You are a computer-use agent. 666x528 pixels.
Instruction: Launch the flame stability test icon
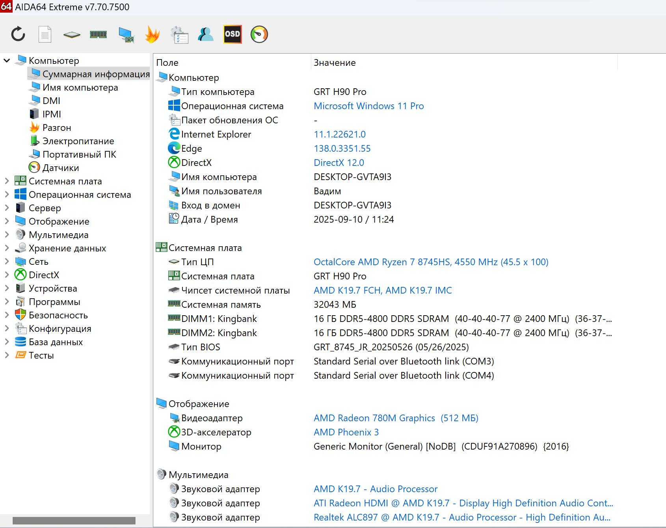coord(152,34)
